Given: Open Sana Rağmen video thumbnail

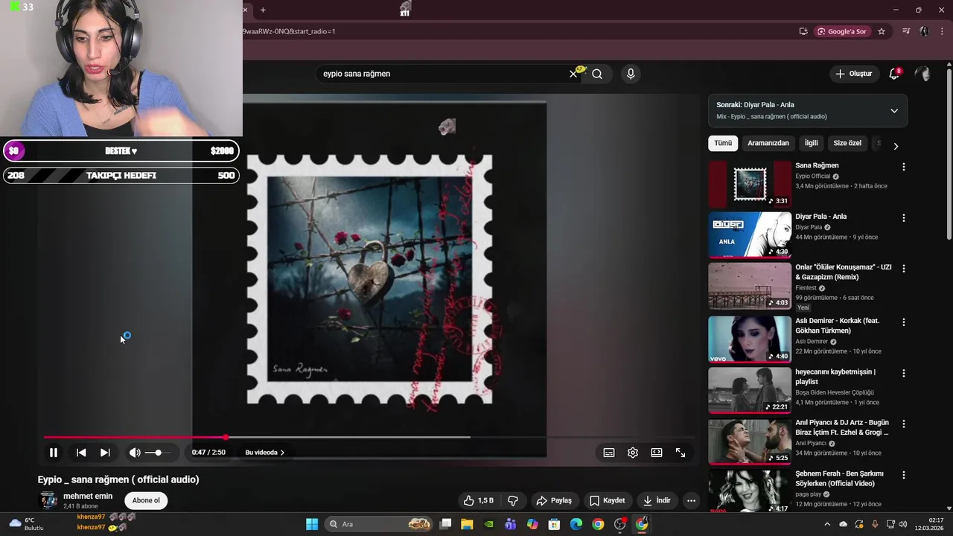Looking at the screenshot, I should coord(750,184).
